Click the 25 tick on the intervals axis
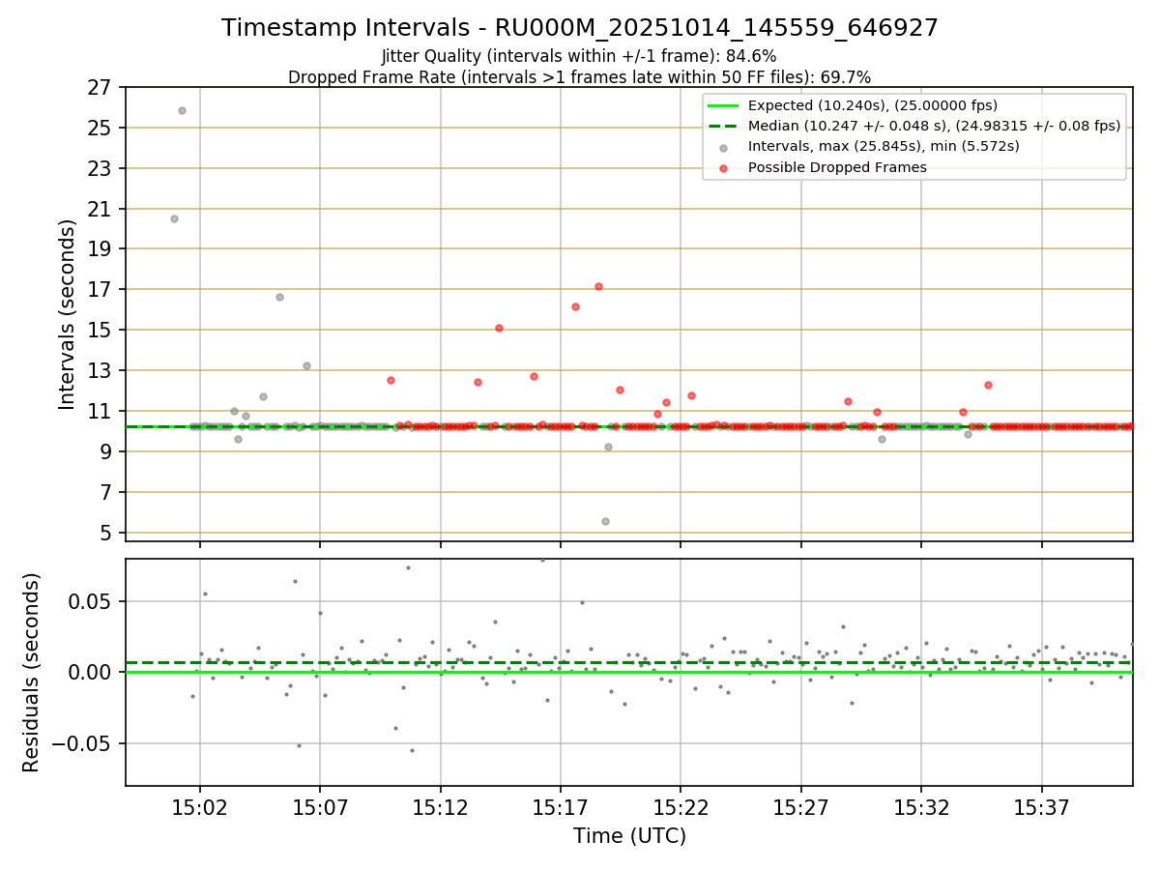This screenshot has height=870, width=1160. [x=101, y=129]
